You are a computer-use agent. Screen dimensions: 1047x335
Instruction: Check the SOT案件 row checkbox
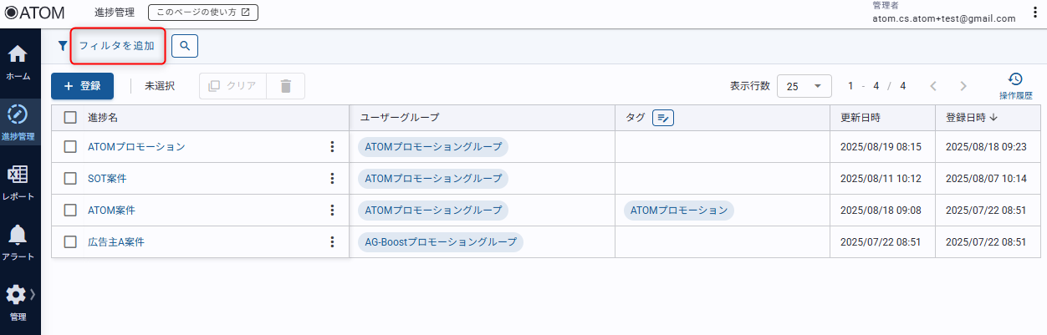(70, 178)
